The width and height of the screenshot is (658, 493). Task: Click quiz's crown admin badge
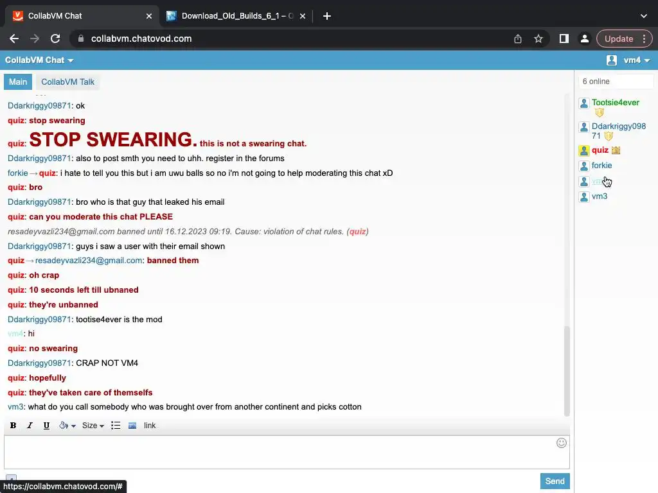click(616, 150)
